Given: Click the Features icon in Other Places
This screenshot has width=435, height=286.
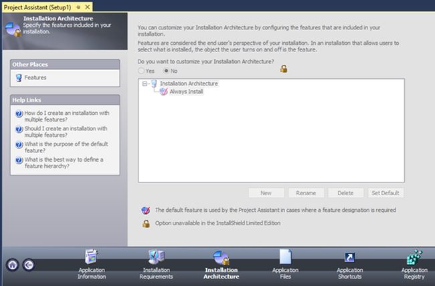Looking at the screenshot, I should click(x=19, y=78).
